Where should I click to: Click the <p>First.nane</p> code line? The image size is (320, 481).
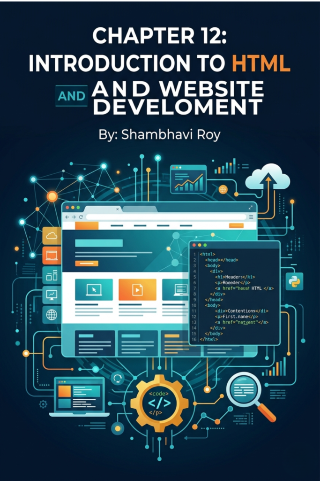(237, 316)
